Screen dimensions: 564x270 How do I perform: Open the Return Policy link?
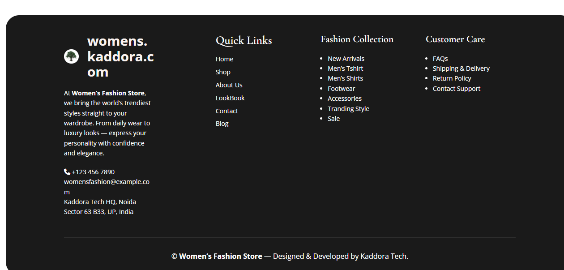[452, 78]
